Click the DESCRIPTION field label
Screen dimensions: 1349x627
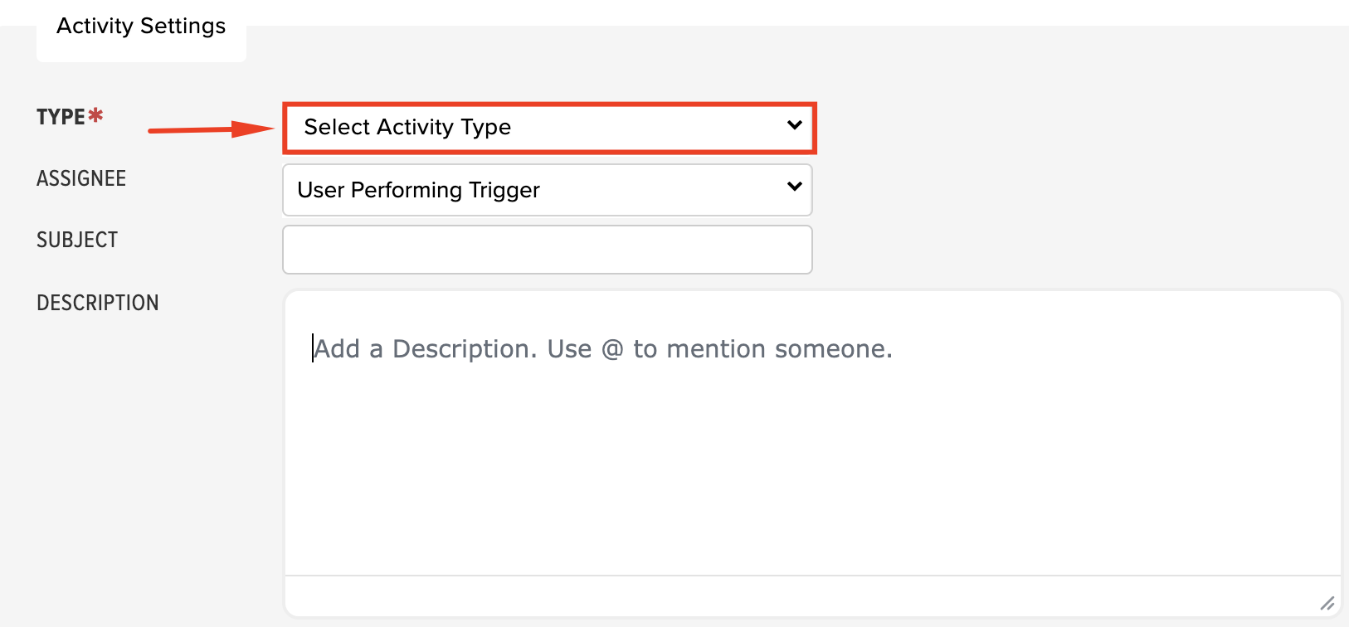click(98, 303)
